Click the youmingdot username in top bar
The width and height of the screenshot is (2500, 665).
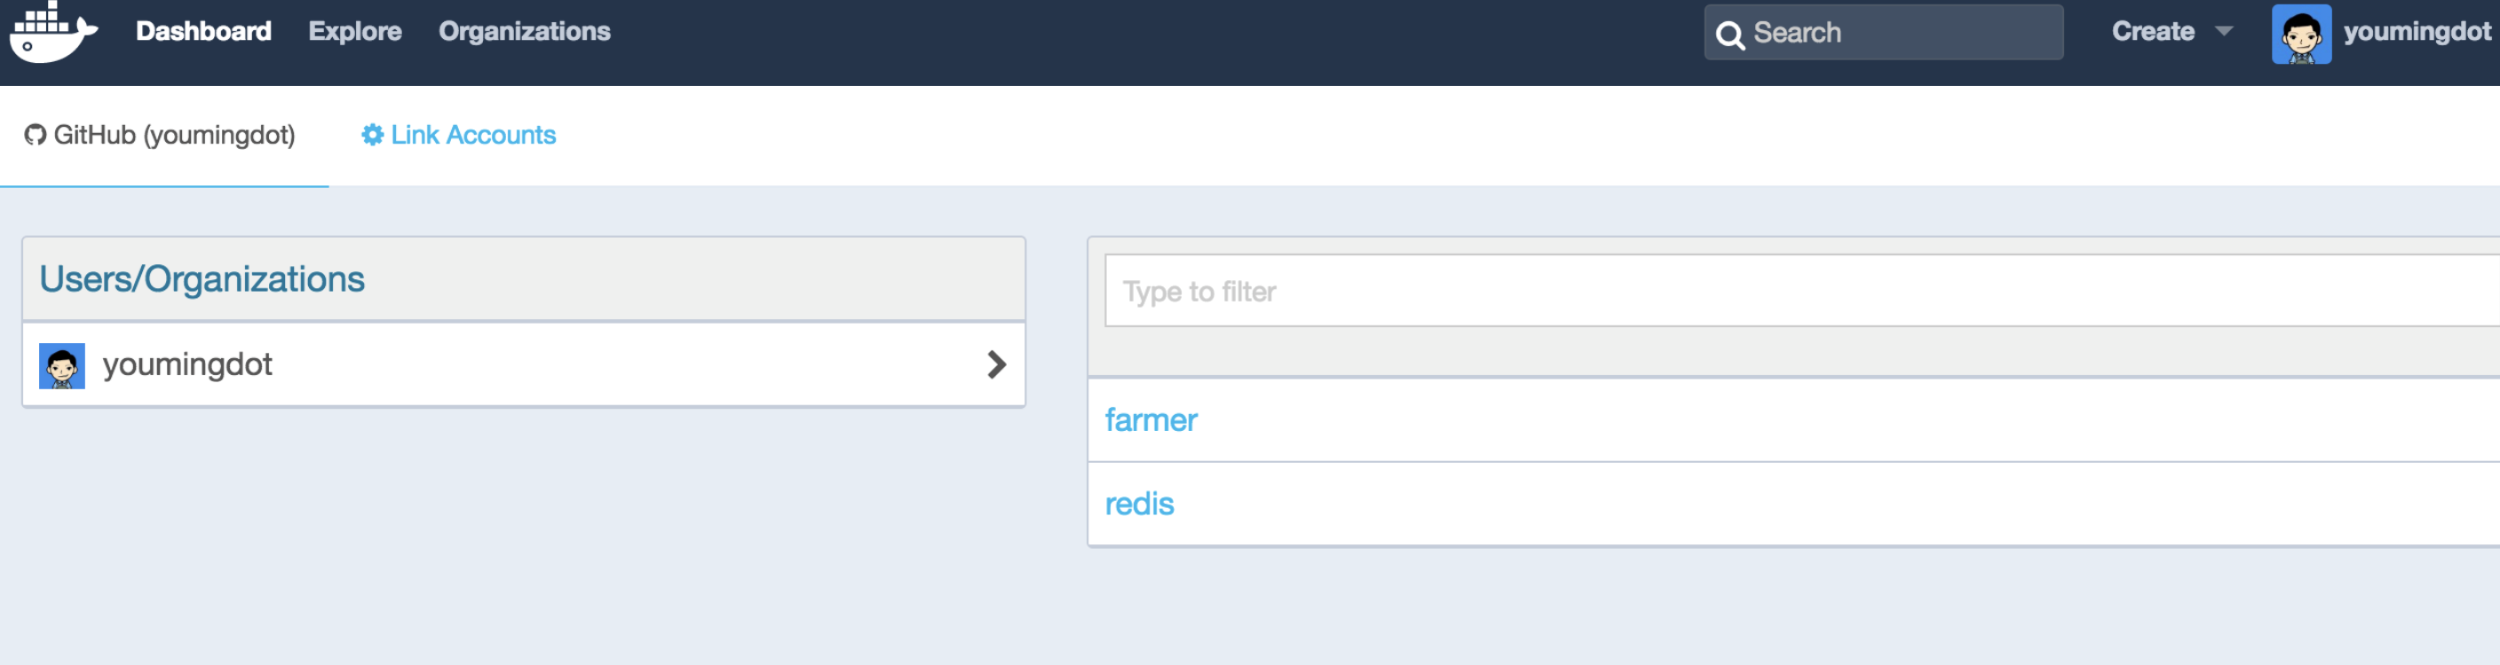pyautogui.click(x=2417, y=32)
